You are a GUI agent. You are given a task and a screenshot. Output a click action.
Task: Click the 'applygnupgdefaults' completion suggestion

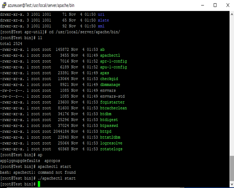click(x=20, y=161)
